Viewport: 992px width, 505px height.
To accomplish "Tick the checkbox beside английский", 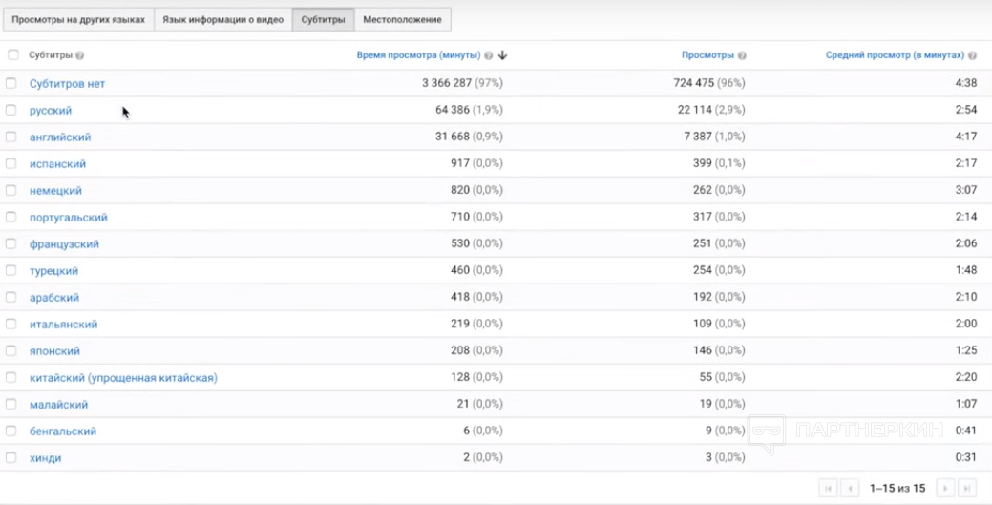I will click(11, 137).
